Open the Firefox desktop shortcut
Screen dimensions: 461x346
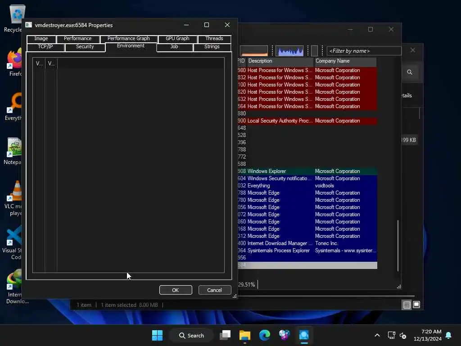point(14,62)
